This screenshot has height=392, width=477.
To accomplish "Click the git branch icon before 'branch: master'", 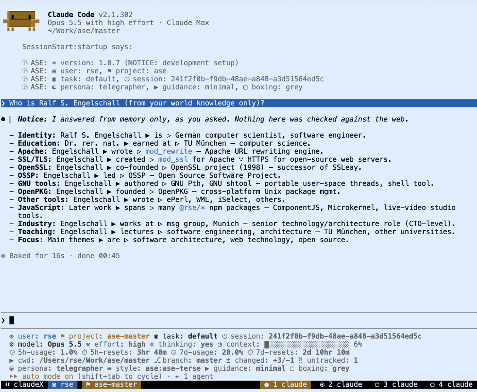I will click(x=157, y=360).
